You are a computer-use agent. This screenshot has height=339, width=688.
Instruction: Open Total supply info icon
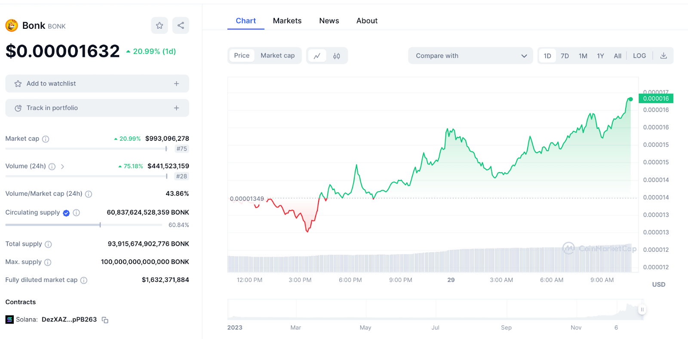[48, 244]
